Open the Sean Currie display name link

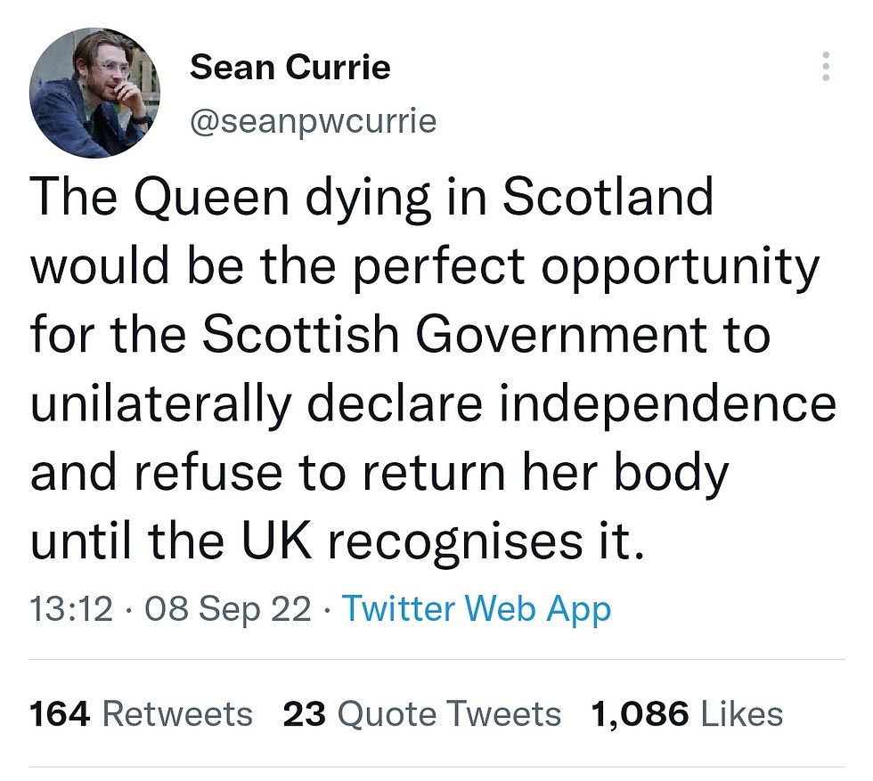[290, 68]
